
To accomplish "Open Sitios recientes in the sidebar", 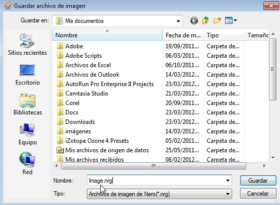I will (27, 44).
